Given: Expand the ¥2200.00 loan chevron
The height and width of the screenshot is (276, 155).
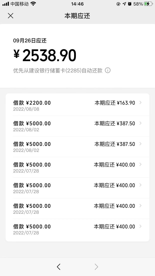Looking at the screenshot, I should (x=141, y=102).
